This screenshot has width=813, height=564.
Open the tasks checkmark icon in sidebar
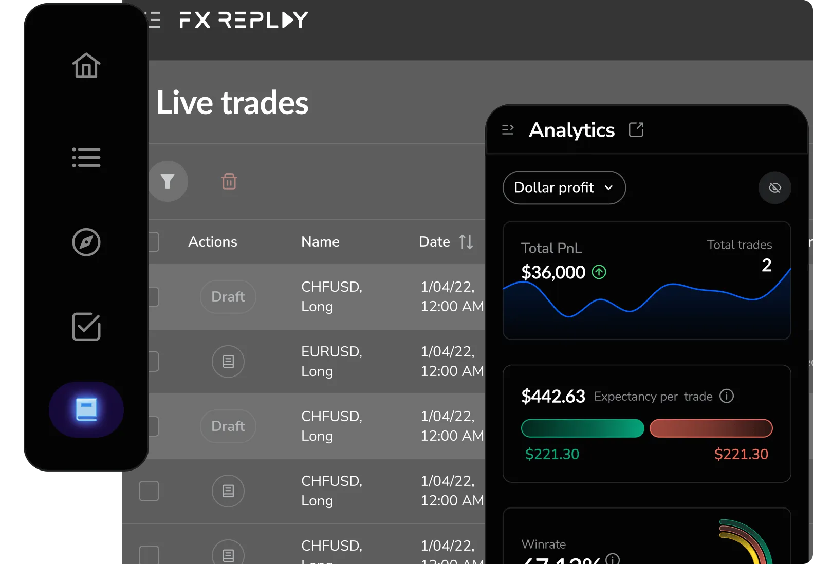point(86,327)
